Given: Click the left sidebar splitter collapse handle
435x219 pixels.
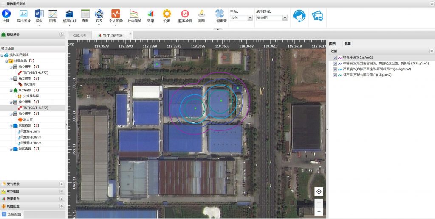Looking at the screenshot, I should point(66,125).
